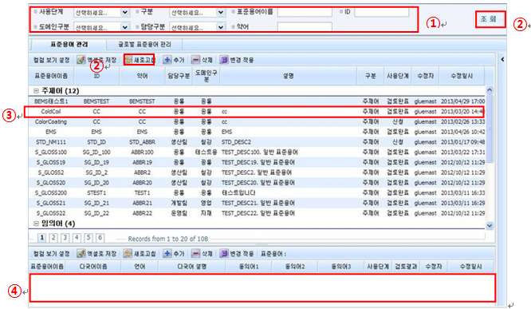
Task: Click 다국어이름 column header in lower grid
Action: [x=93, y=267]
